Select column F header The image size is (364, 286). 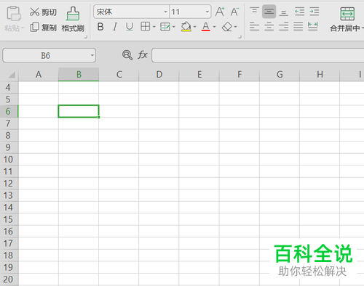click(x=240, y=75)
